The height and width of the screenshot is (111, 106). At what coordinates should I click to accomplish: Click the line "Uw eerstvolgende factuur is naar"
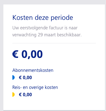coord(45,28)
